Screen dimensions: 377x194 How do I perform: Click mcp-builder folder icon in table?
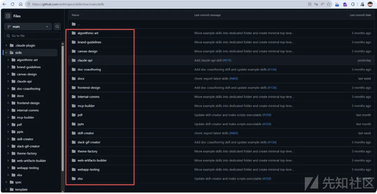coord(74,106)
